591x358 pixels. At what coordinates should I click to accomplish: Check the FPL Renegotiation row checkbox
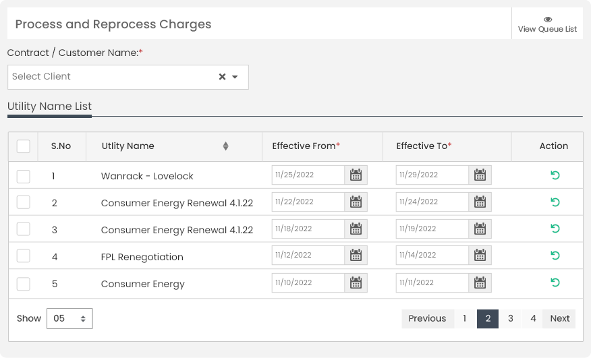tap(24, 256)
